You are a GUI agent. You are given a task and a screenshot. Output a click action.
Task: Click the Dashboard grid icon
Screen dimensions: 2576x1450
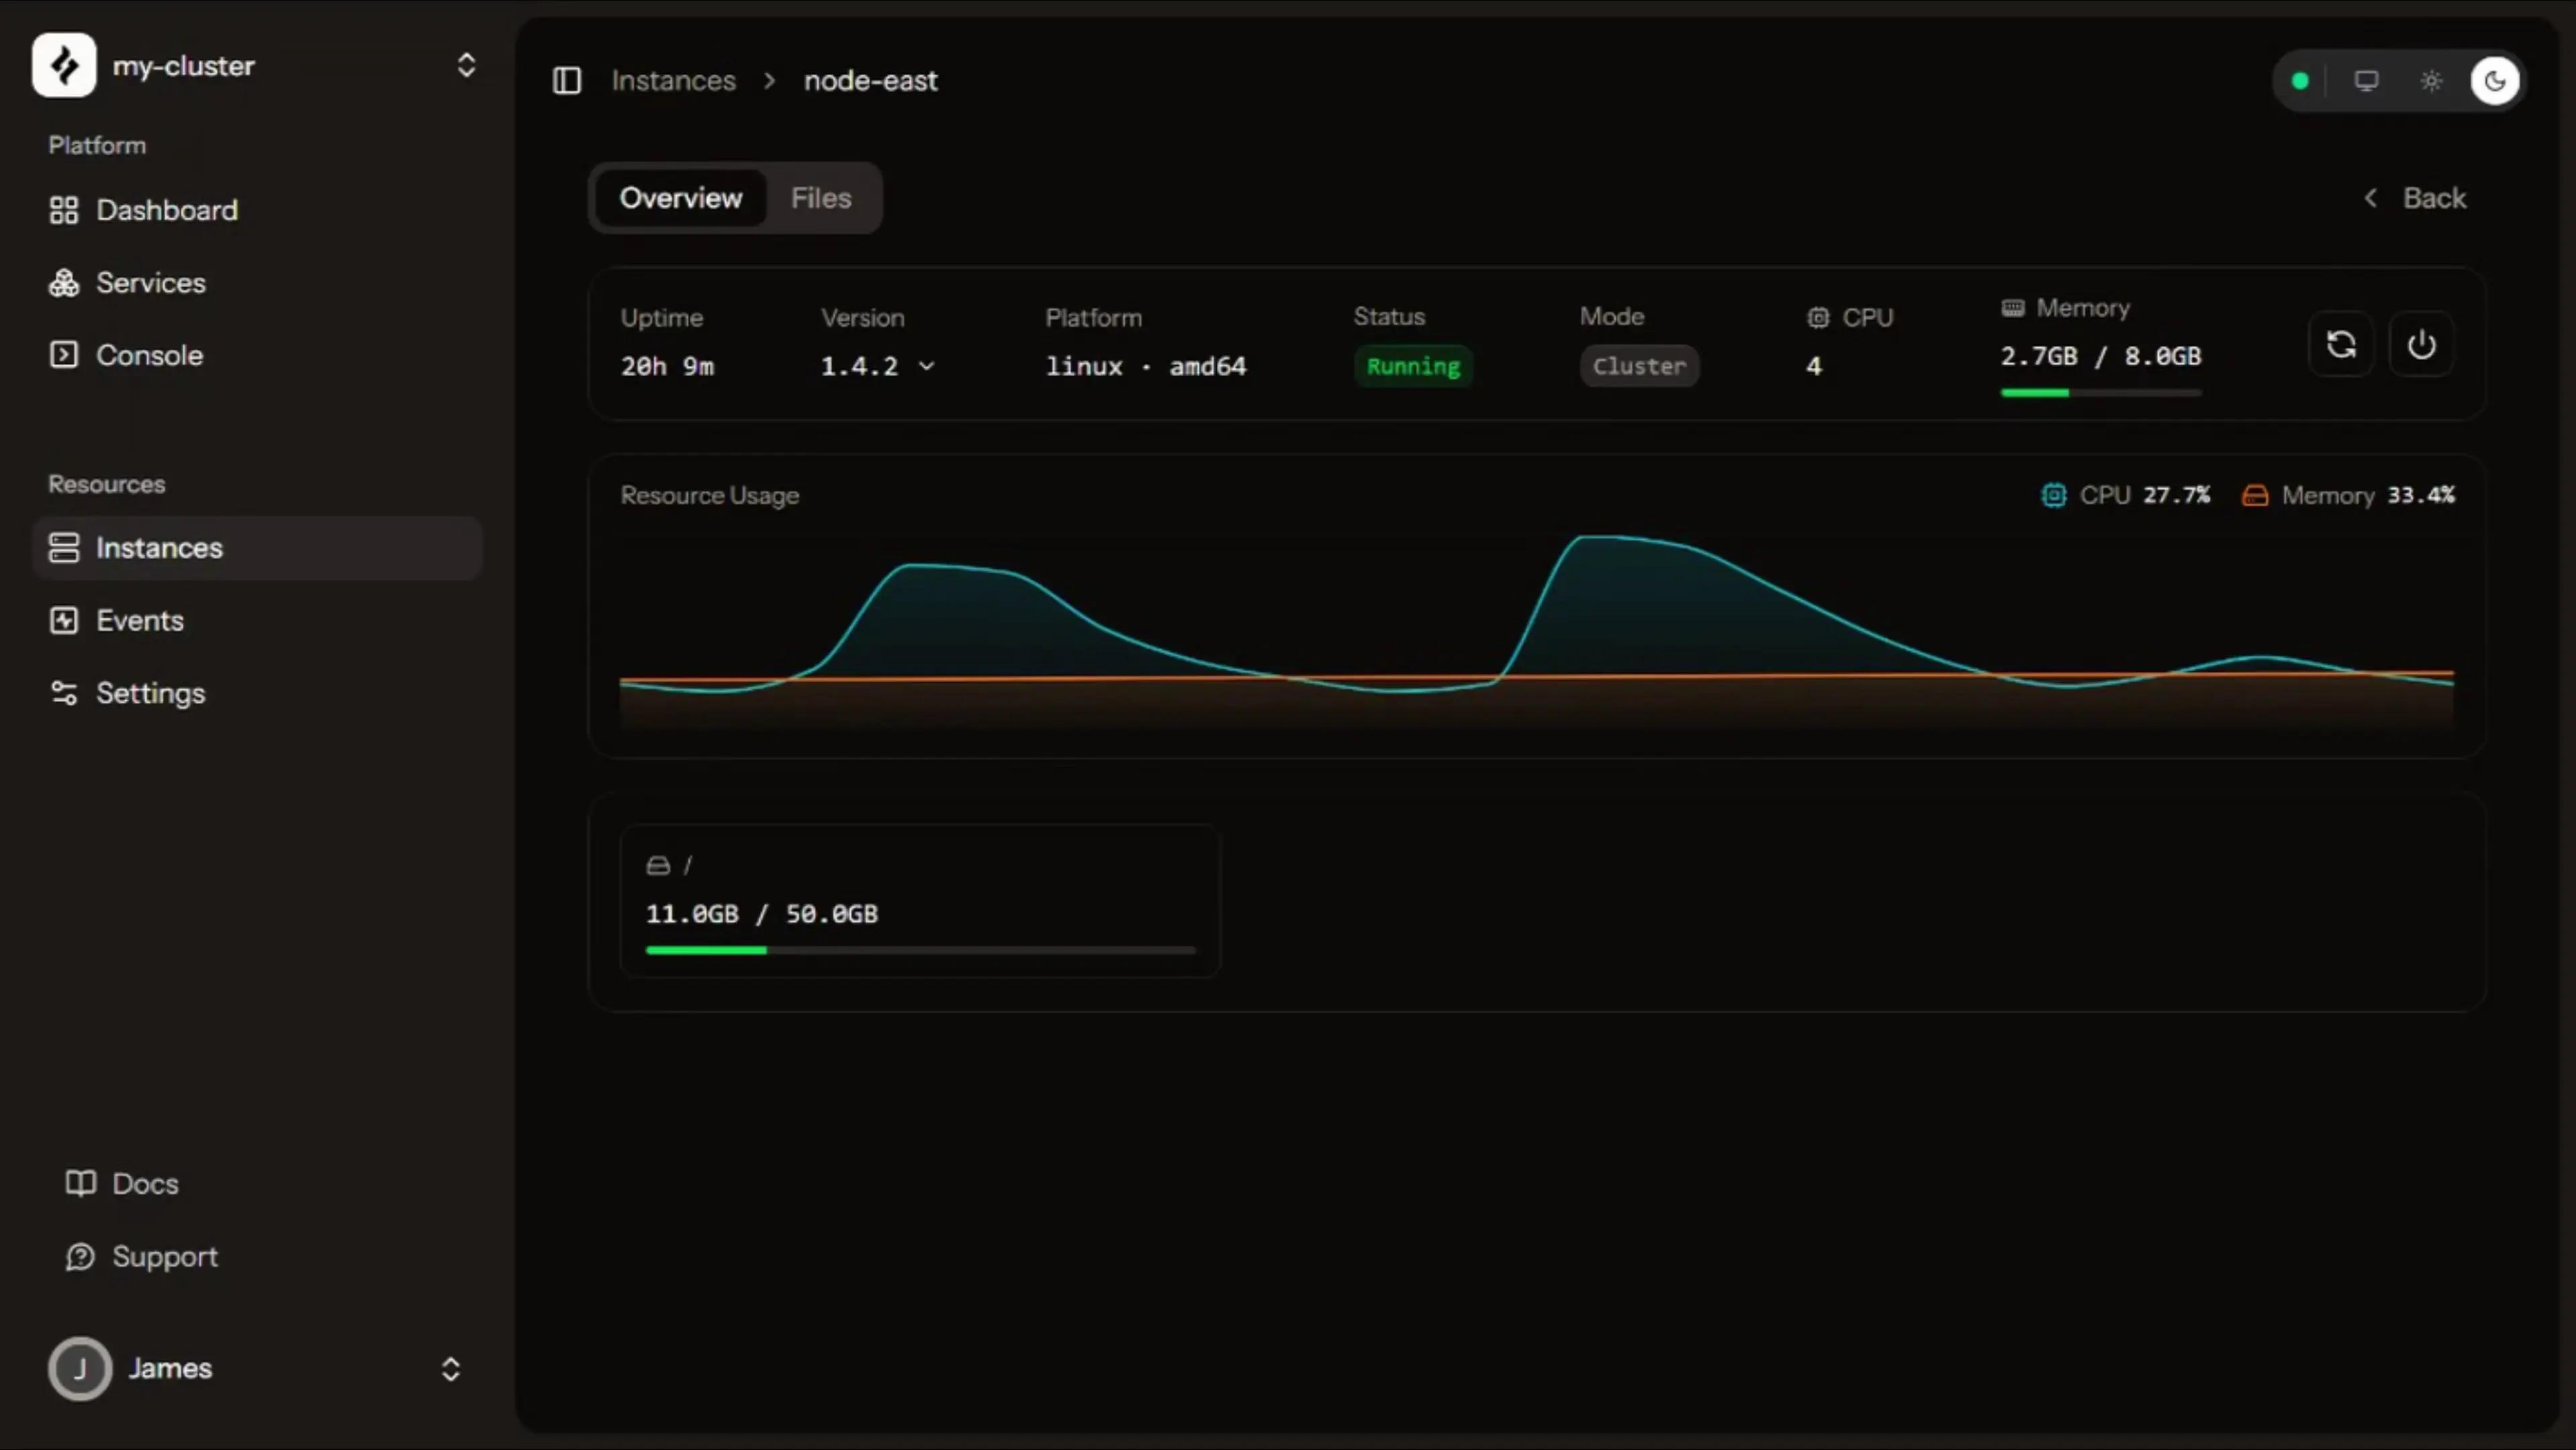tap(64, 210)
